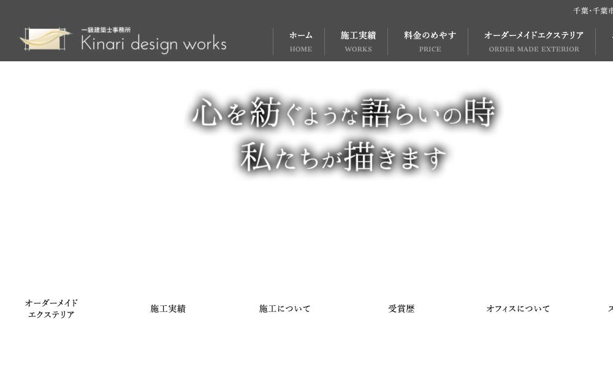Click the 私たちが描きます hero text
The width and height of the screenshot is (613, 380).
coord(343,157)
